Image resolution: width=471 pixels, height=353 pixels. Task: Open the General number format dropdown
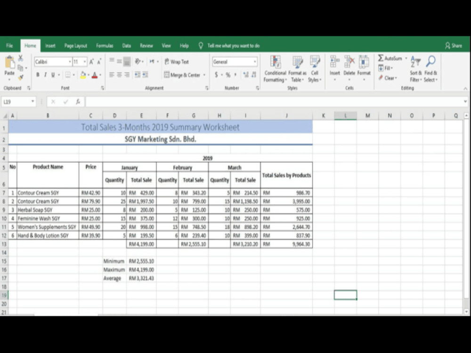(x=255, y=62)
